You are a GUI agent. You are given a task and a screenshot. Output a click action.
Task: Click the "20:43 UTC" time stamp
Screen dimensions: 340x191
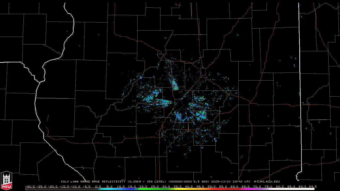(x=241, y=182)
